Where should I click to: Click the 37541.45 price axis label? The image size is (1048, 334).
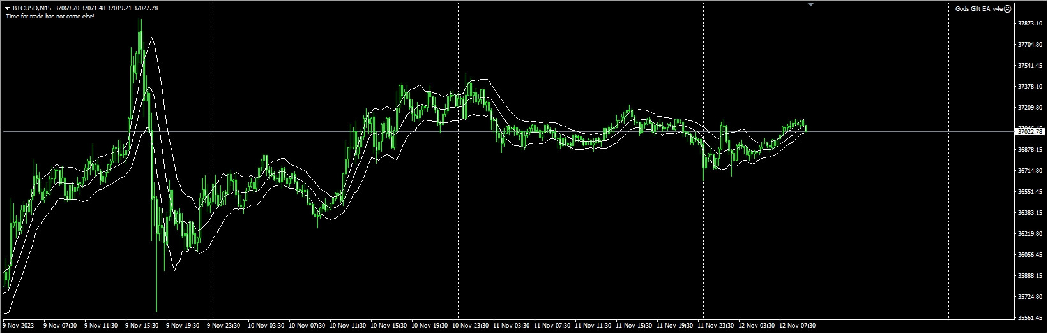coord(1029,66)
